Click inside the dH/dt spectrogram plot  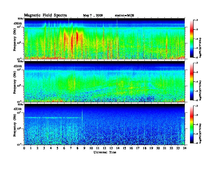(x=104, y=39)
